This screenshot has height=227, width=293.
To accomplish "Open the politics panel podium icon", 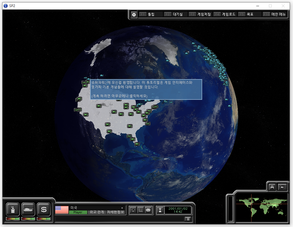I will pyautogui.click(x=13, y=209).
